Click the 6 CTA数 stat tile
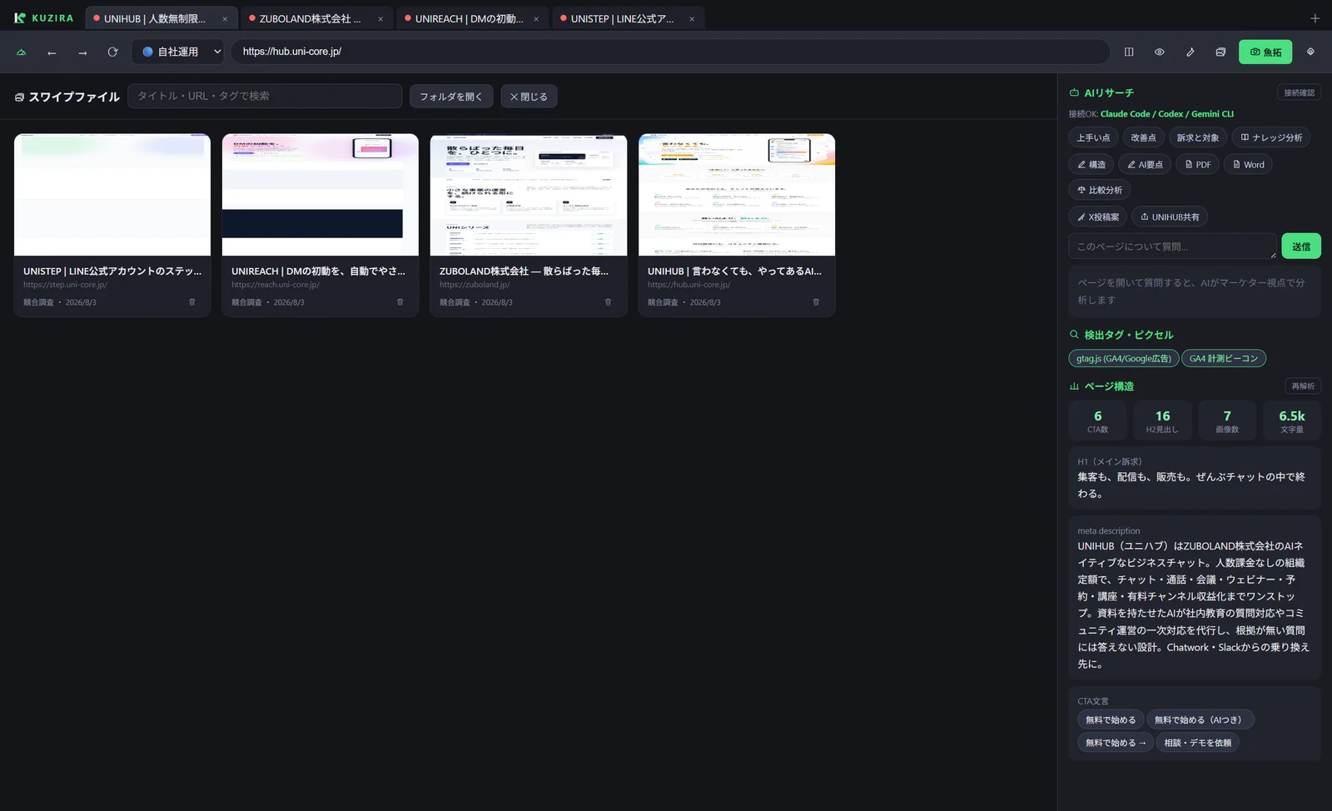Image resolution: width=1332 pixels, height=811 pixels. click(1098, 420)
